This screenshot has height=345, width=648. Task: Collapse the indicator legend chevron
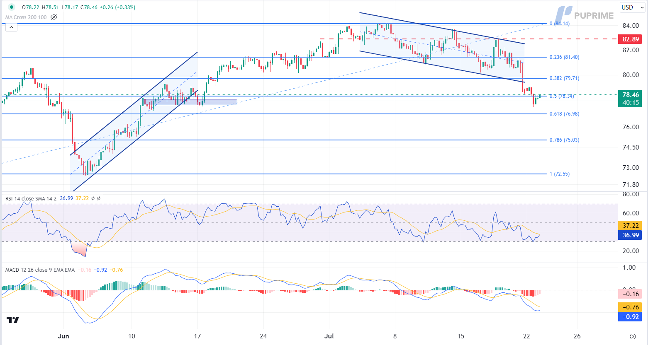pos(11,27)
